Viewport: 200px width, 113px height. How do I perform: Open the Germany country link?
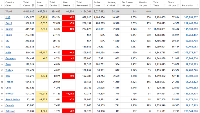(10, 58)
